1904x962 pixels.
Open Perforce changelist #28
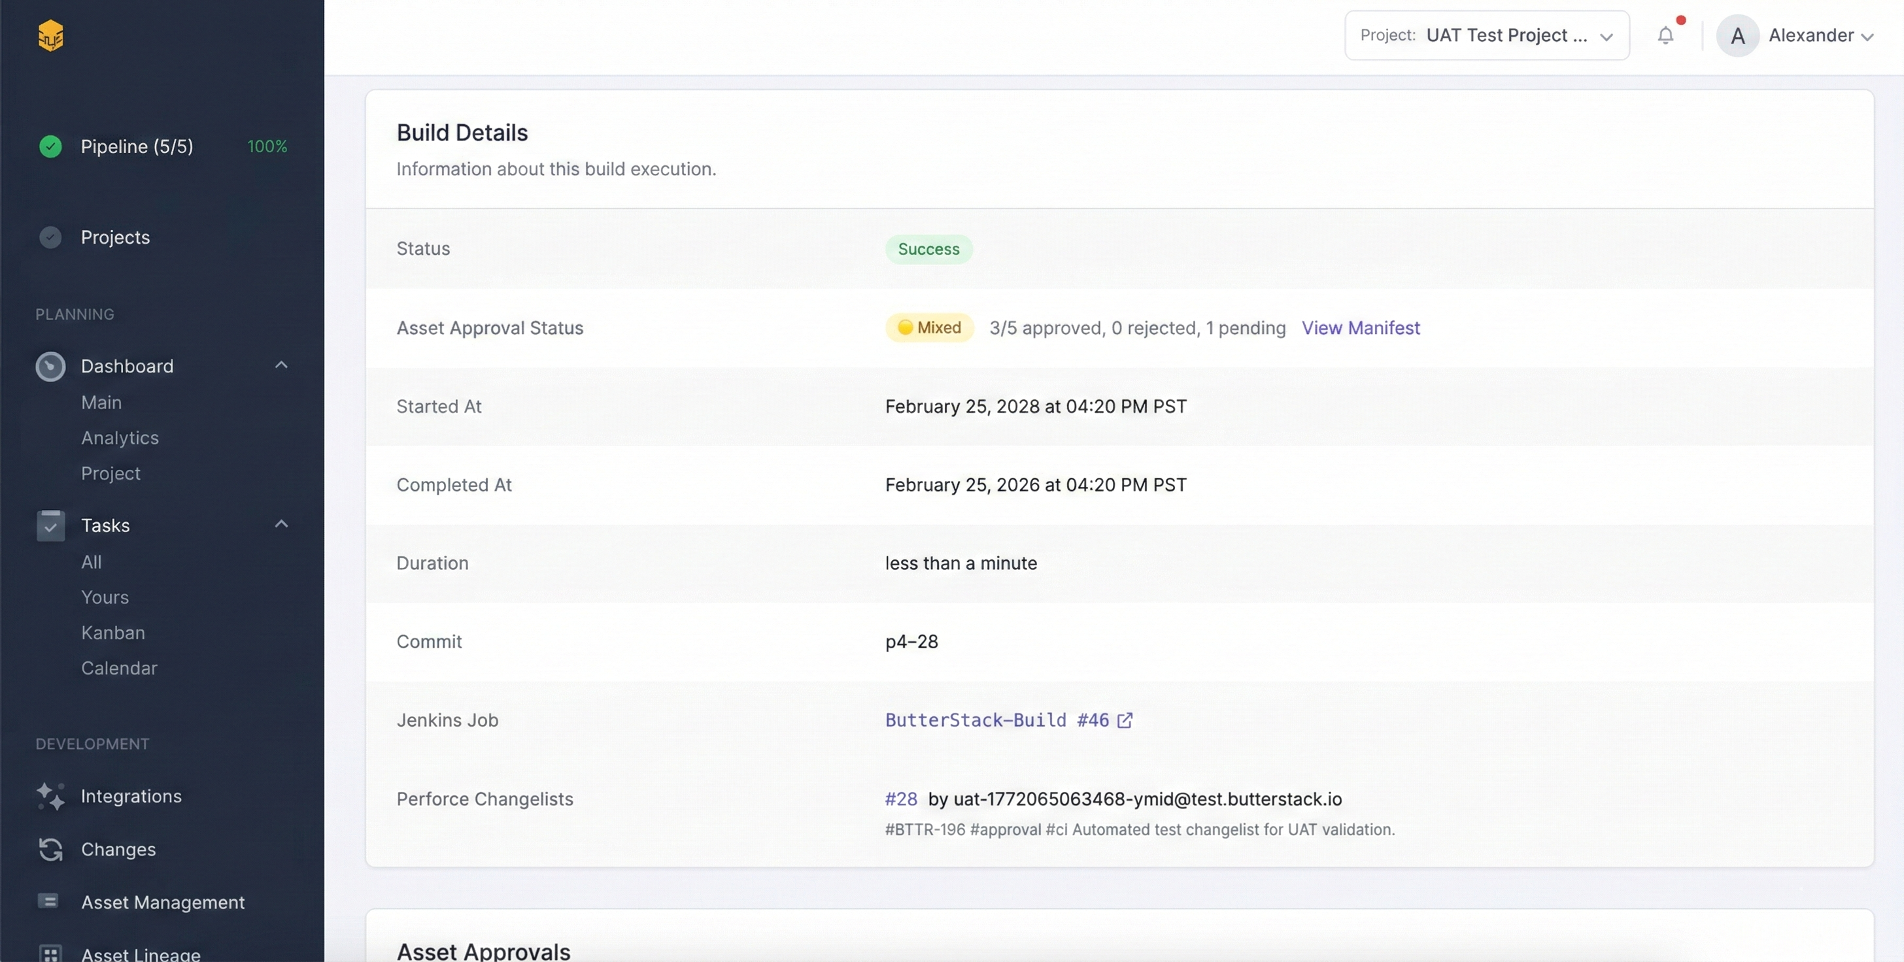point(900,799)
